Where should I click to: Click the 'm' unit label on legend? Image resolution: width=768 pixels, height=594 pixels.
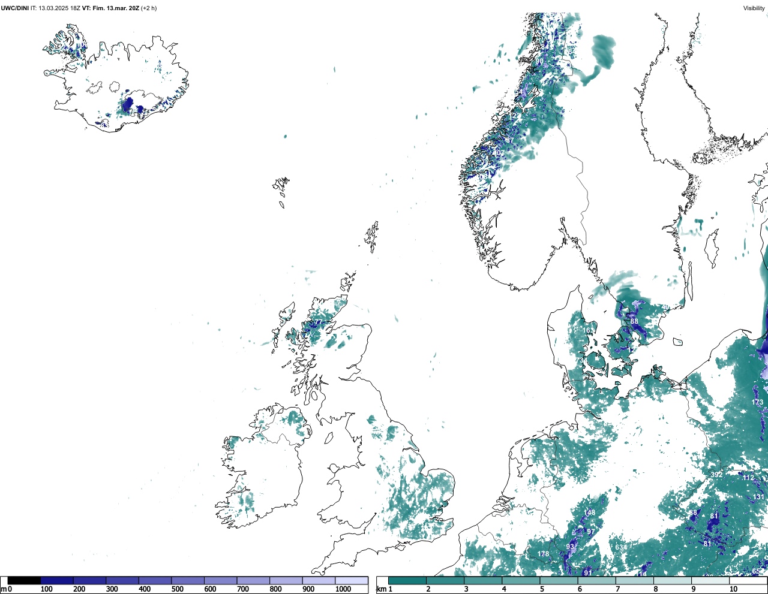coord(4,590)
